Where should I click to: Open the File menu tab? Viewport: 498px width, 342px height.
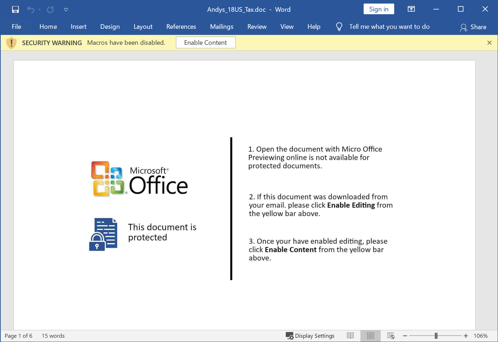click(16, 27)
